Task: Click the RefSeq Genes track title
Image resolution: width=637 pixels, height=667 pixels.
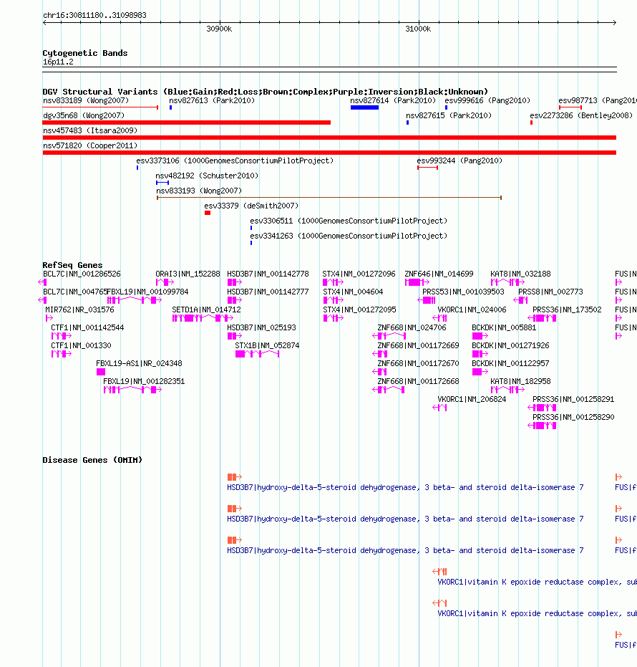Action: [x=72, y=265]
